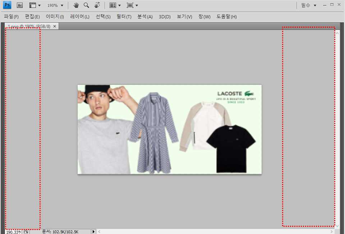Open the view extras filmstrip icon
345x234 pixels.
(x=33, y=5)
